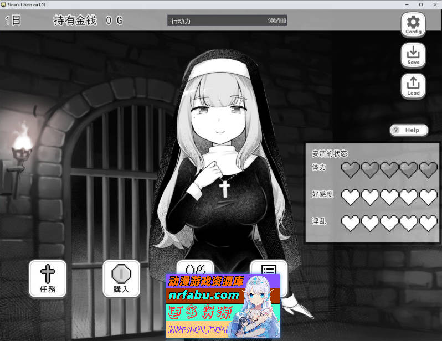Image resolution: width=442 pixels, height=341 pixels.
Task: Click the nrfabu.com banner ad
Action: pos(223,305)
